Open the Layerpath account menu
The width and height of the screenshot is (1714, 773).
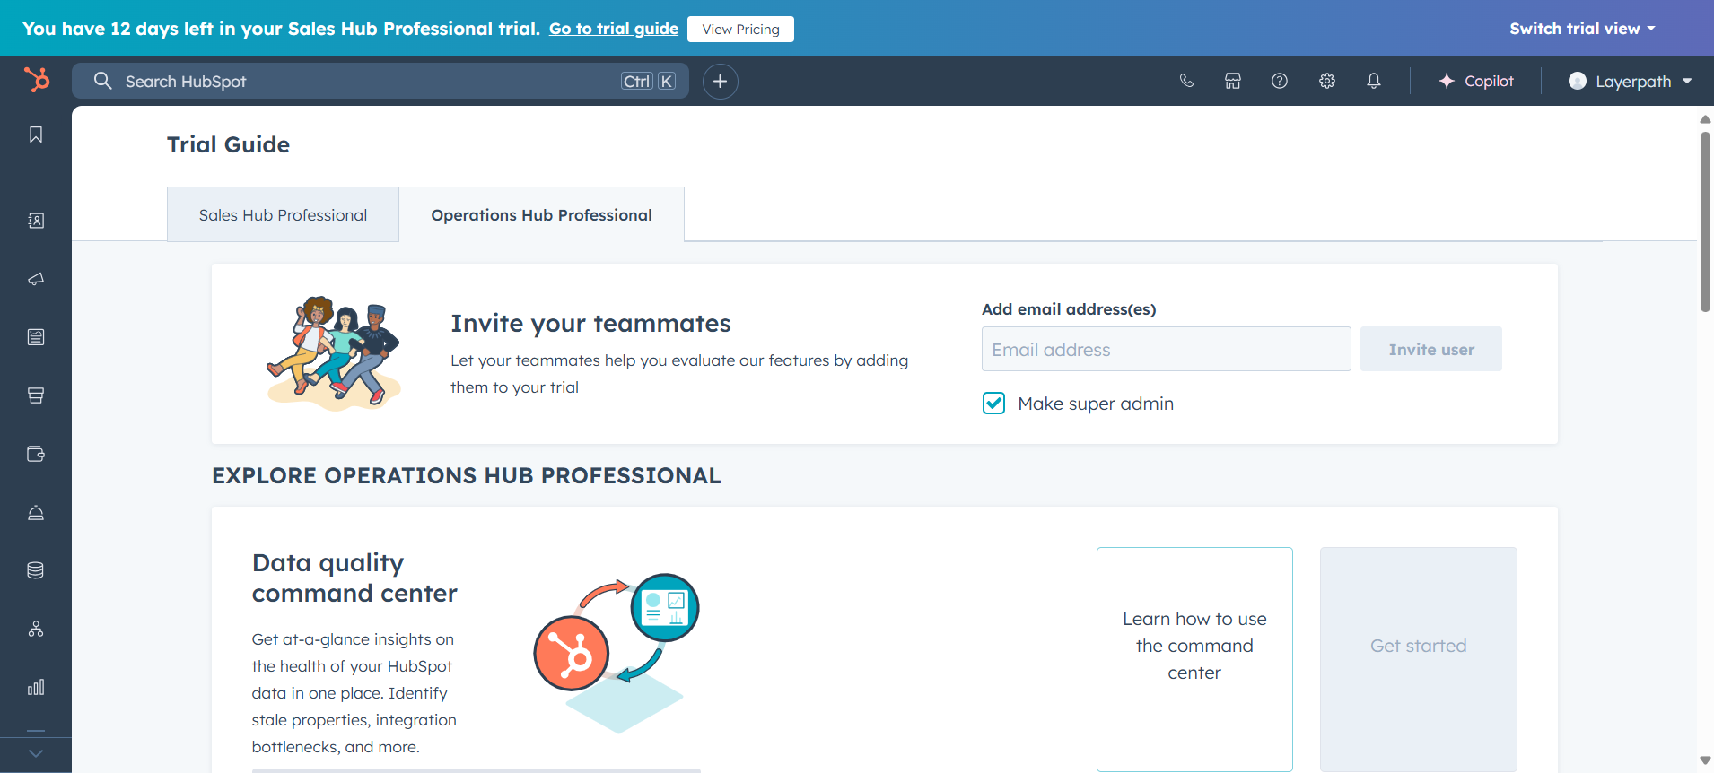point(1630,82)
